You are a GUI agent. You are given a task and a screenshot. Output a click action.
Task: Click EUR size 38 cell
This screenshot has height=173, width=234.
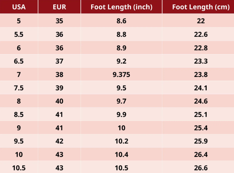pyautogui.click(x=59, y=74)
